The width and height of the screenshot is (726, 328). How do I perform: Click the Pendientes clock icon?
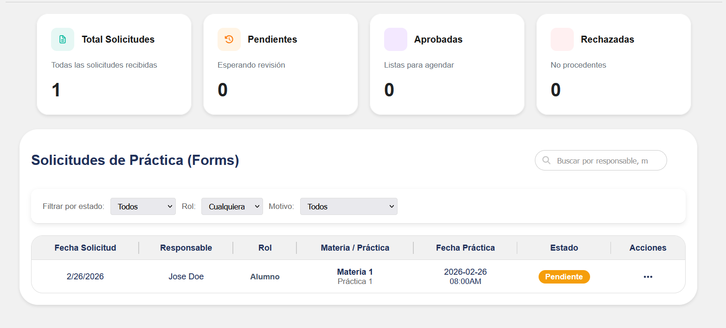tap(229, 39)
